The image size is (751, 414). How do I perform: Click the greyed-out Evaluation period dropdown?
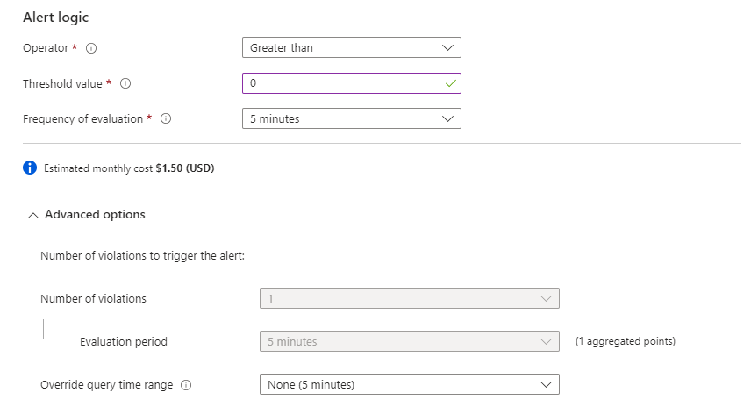coord(409,341)
